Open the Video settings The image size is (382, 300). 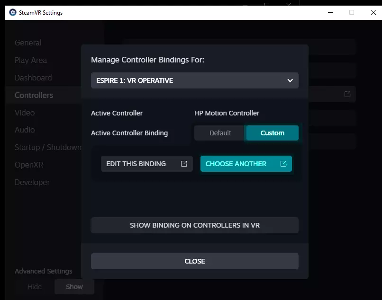pos(25,113)
